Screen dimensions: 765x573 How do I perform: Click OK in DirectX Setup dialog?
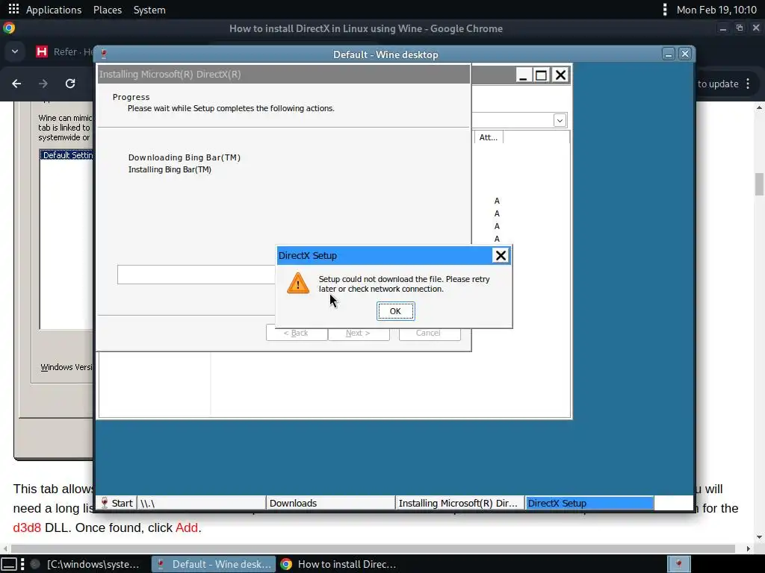click(x=395, y=311)
